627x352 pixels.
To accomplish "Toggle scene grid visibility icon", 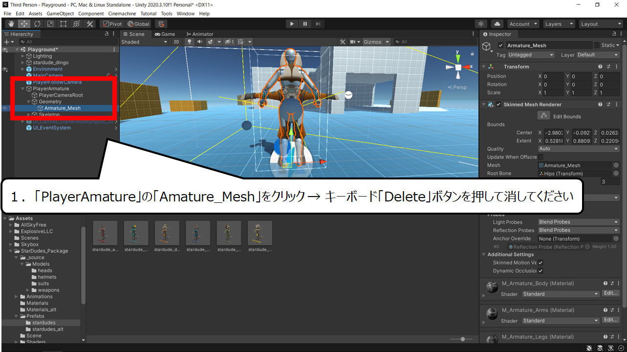I will tap(240, 42).
